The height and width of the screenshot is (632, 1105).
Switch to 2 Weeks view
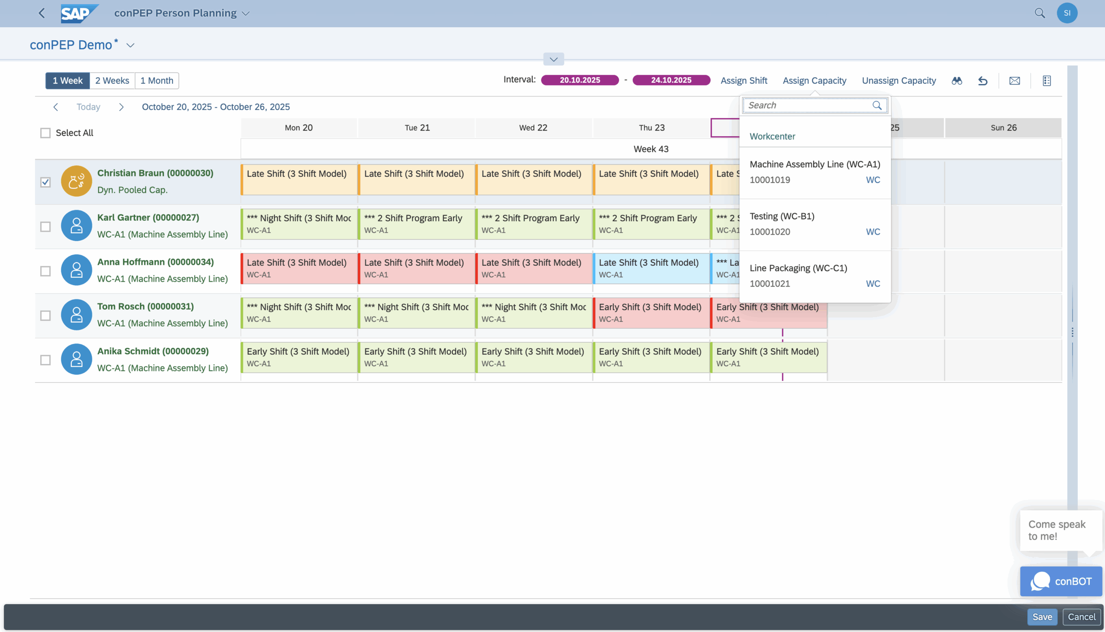point(112,81)
